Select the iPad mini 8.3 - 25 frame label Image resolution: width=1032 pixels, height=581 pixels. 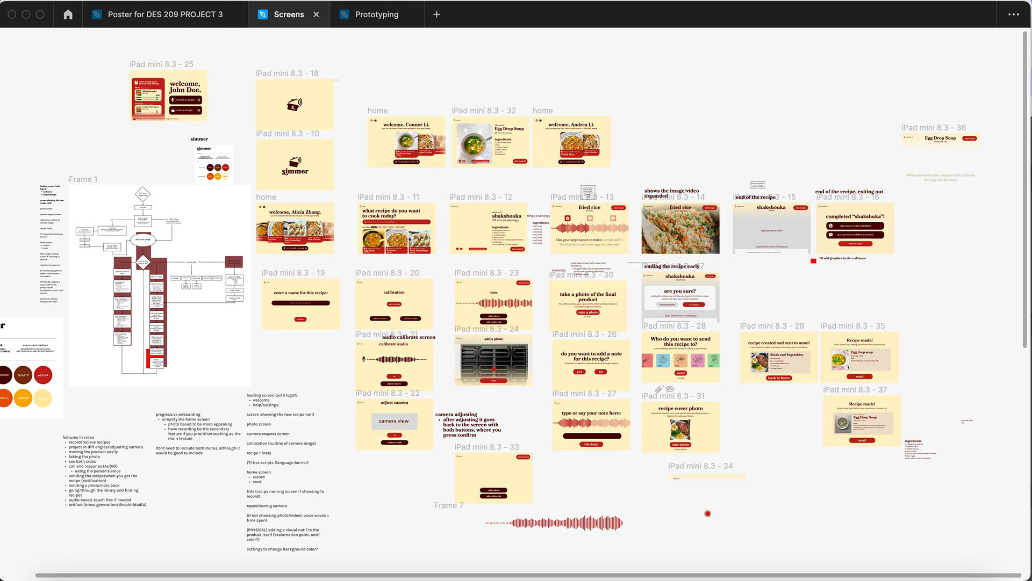click(x=161, y=64)
